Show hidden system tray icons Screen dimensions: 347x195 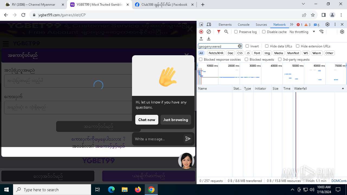(x=292, y=190)
